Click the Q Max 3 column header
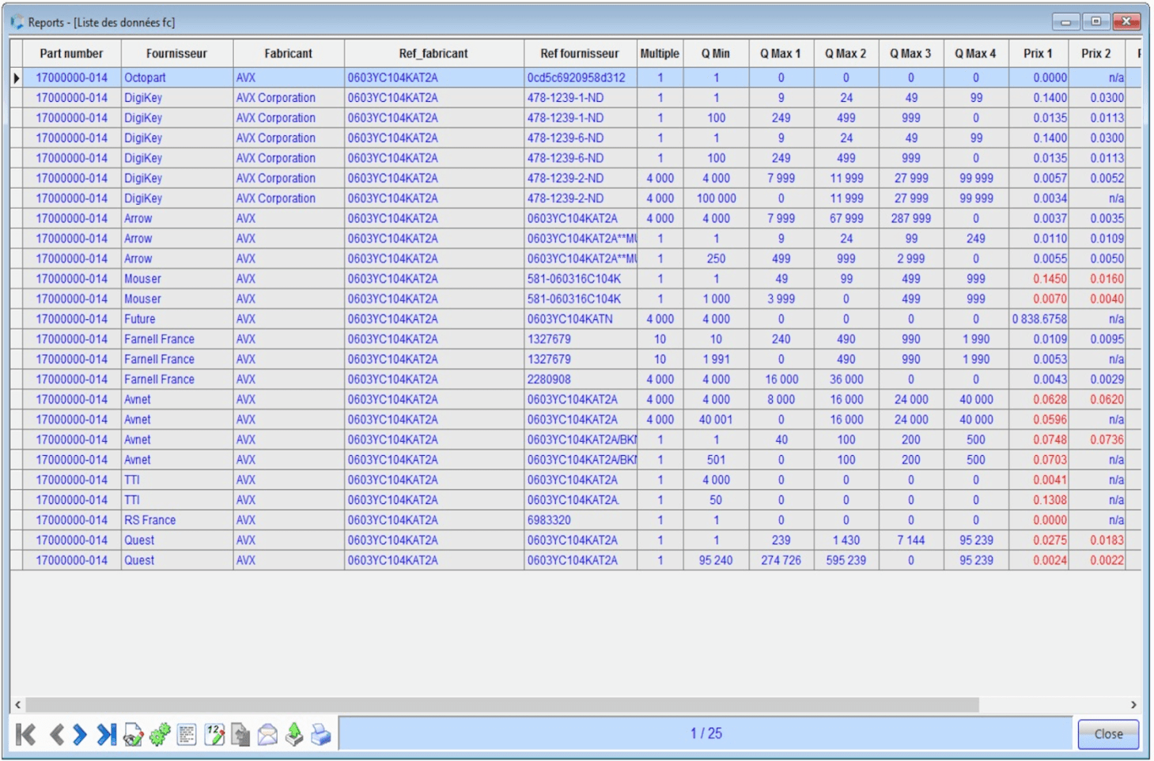This screenshot has width=1154, height=761. pos(910,54)
